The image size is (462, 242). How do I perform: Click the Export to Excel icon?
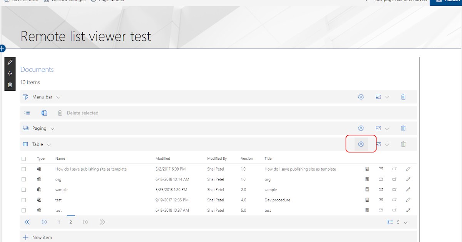point(44,113)
